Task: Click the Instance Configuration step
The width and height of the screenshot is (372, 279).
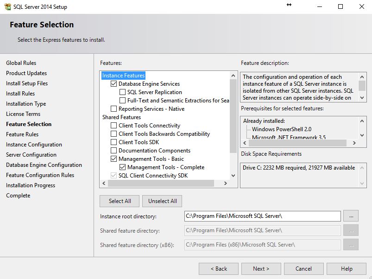Action: pyautogui.click(x=34, y=145)
